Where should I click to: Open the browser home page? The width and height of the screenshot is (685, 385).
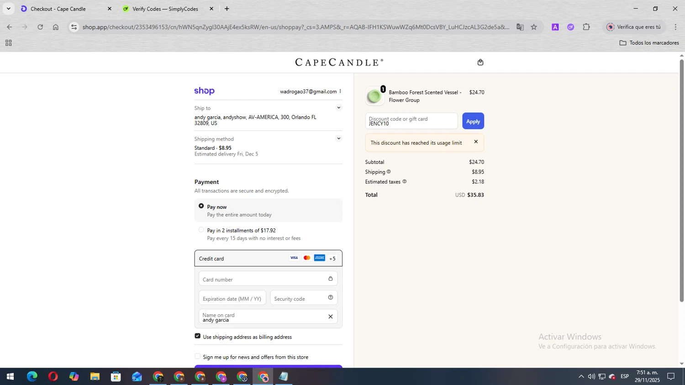[56, 27]
